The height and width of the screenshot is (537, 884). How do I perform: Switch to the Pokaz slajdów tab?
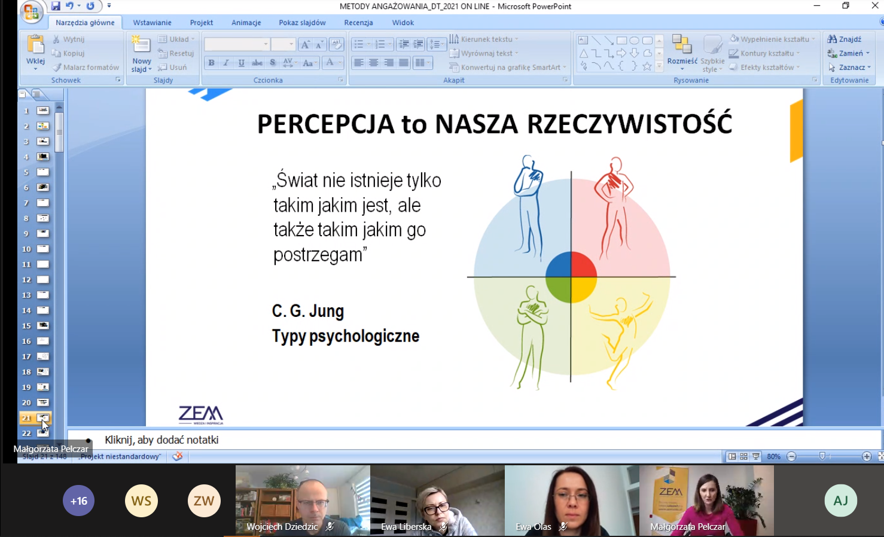point(302,23)
